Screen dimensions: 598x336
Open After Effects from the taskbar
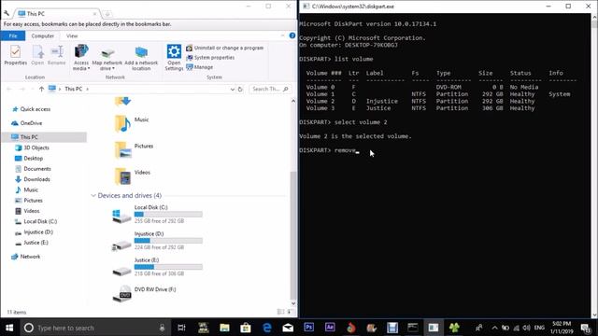pyautogui.click(x=330, y=328)
